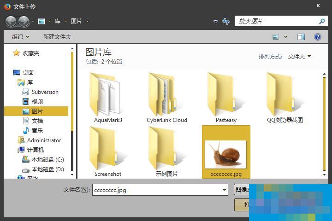Click the 新建文件夹 button

click(57, 37)
